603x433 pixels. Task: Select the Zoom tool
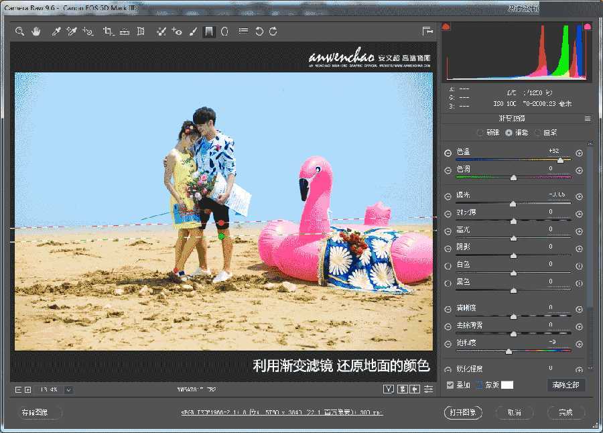(19, 31)
